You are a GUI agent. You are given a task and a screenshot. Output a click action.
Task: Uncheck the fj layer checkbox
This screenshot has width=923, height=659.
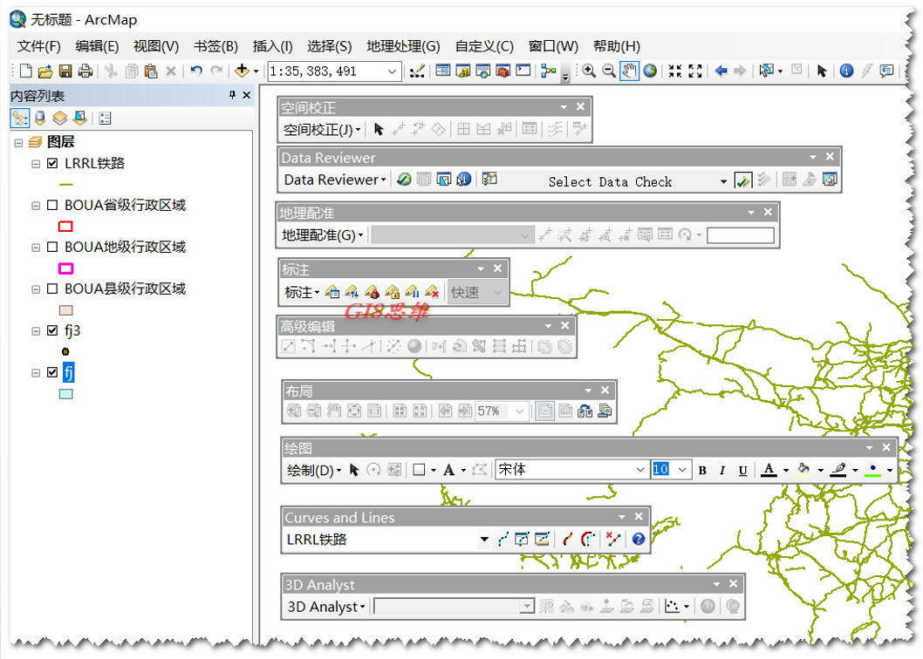52,372
